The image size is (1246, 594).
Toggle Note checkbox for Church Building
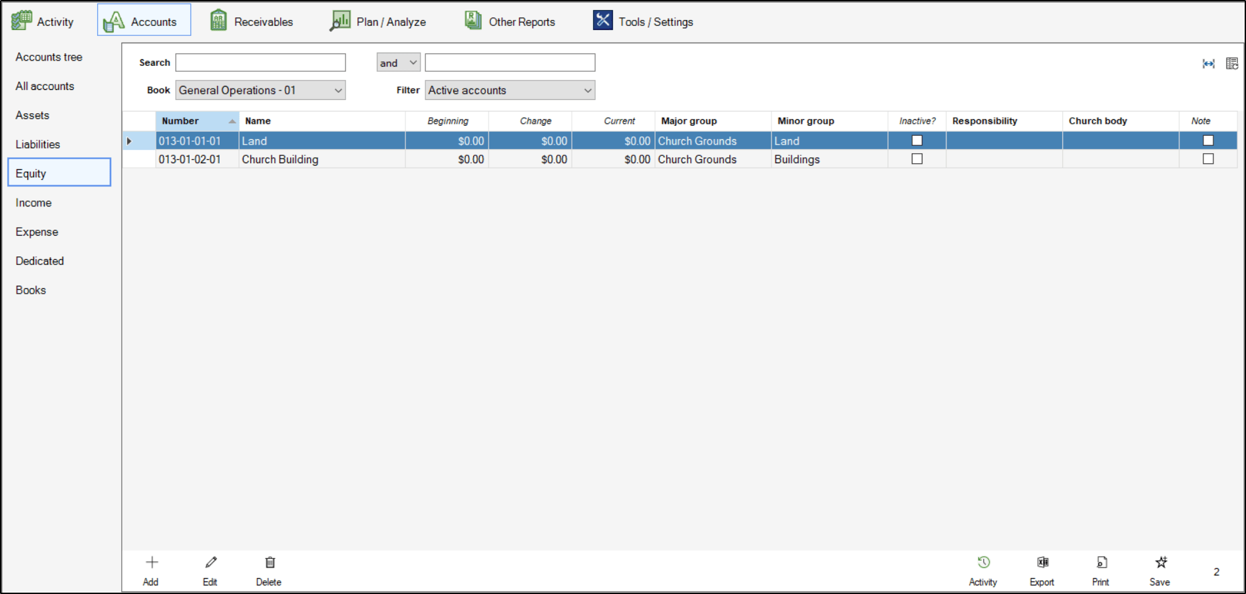point(1208,159)
